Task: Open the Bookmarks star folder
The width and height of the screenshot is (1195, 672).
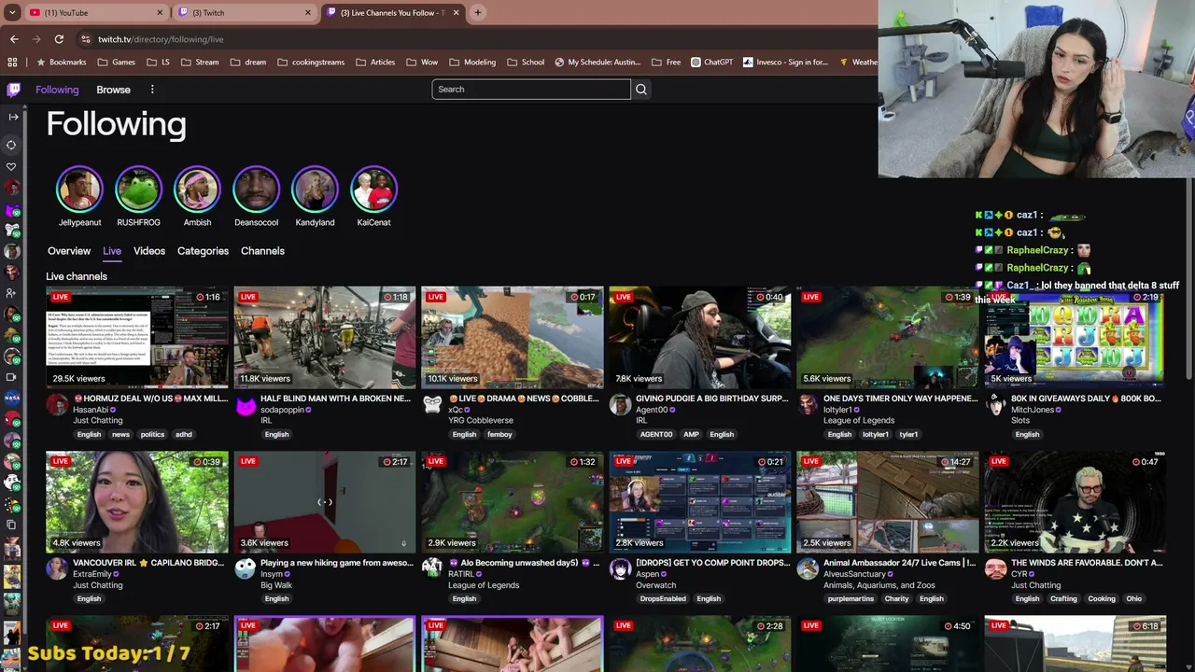Action: click(x=61, y=63)
